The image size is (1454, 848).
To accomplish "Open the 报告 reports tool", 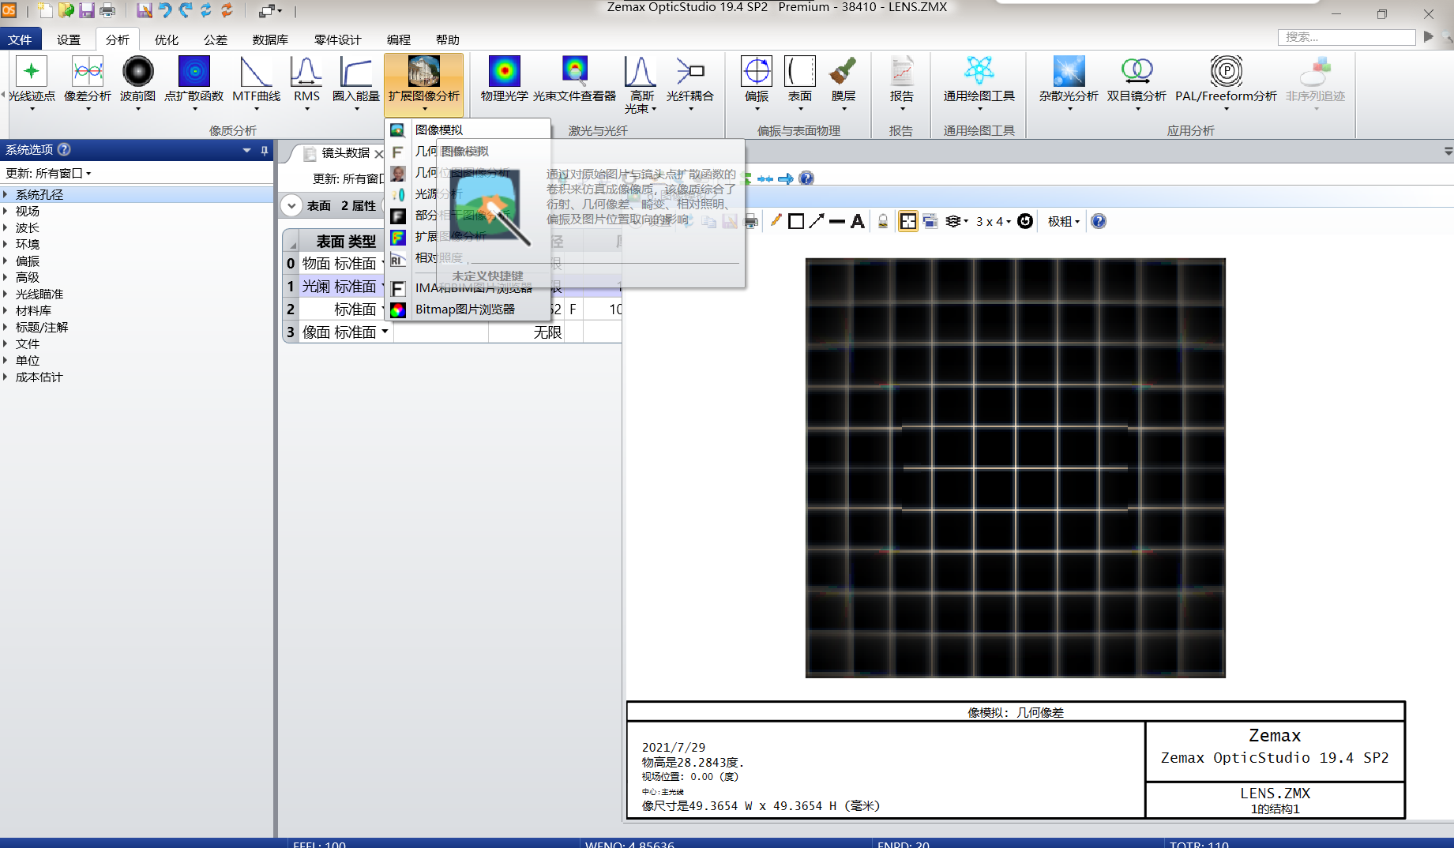I will coord(901,81).
